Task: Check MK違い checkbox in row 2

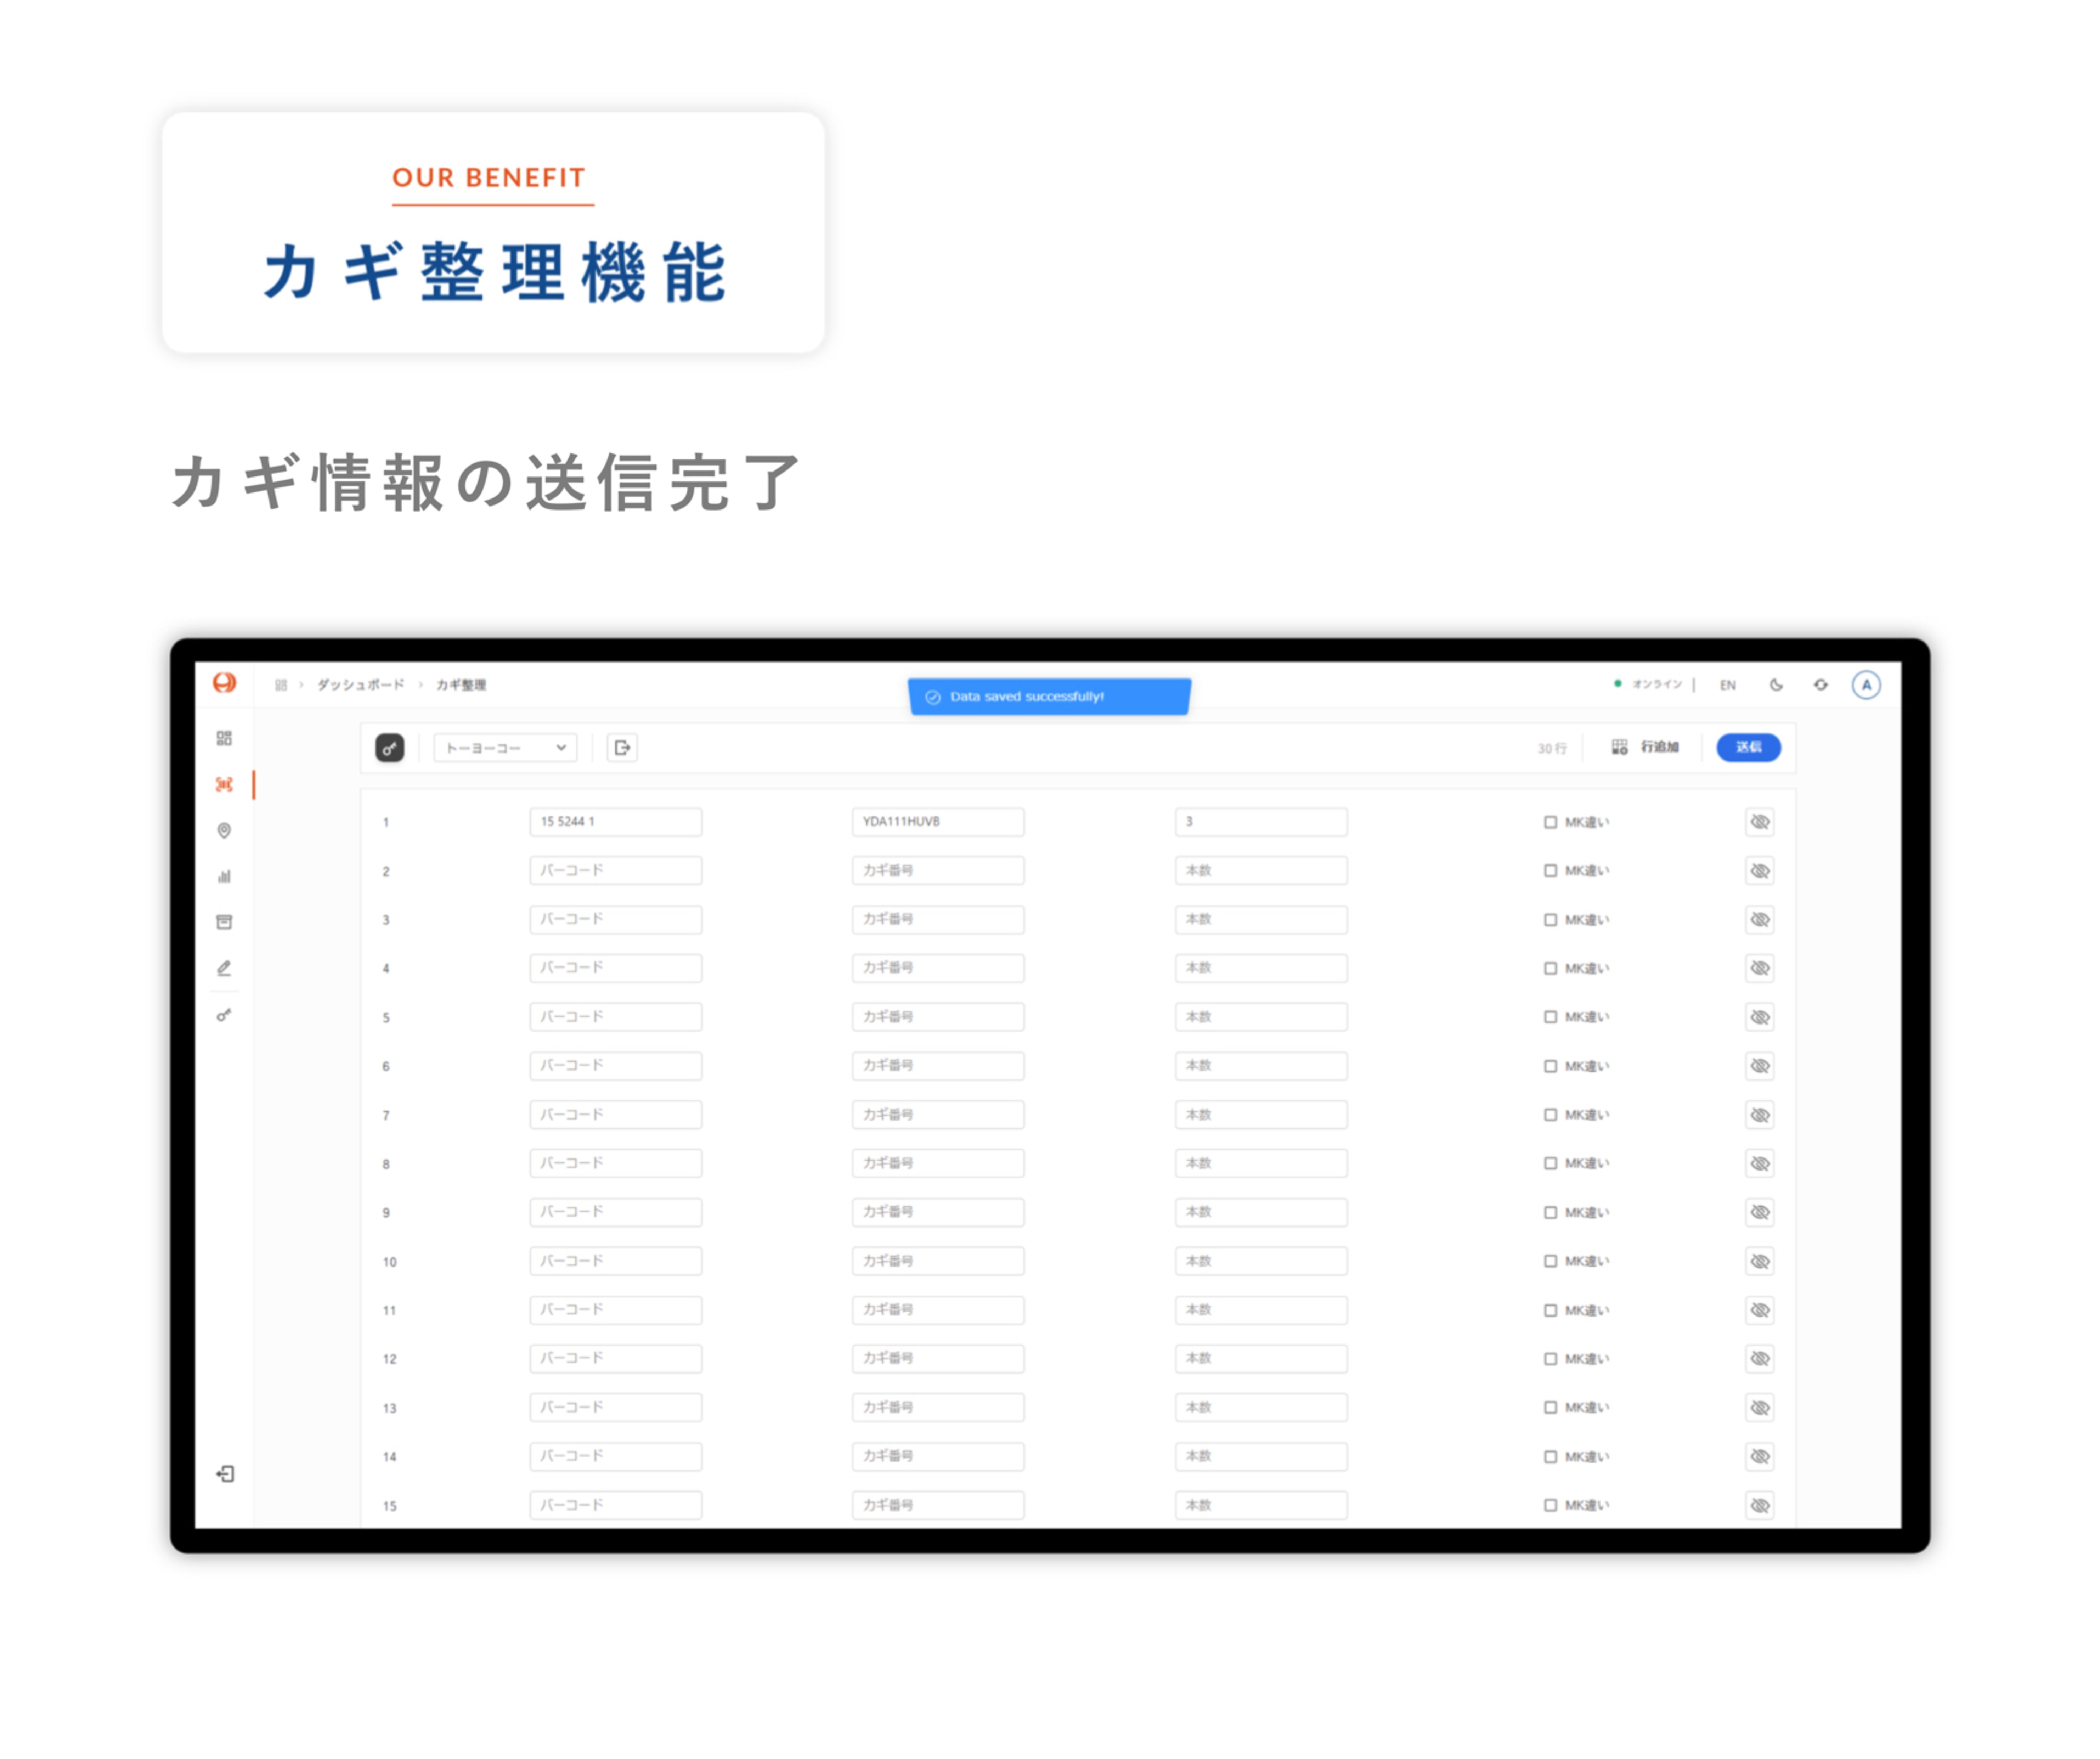Action: (x=1550, y=871)
